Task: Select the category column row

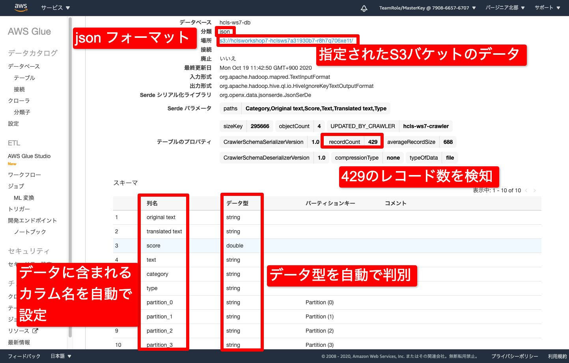Action: (x=327, y=274)
